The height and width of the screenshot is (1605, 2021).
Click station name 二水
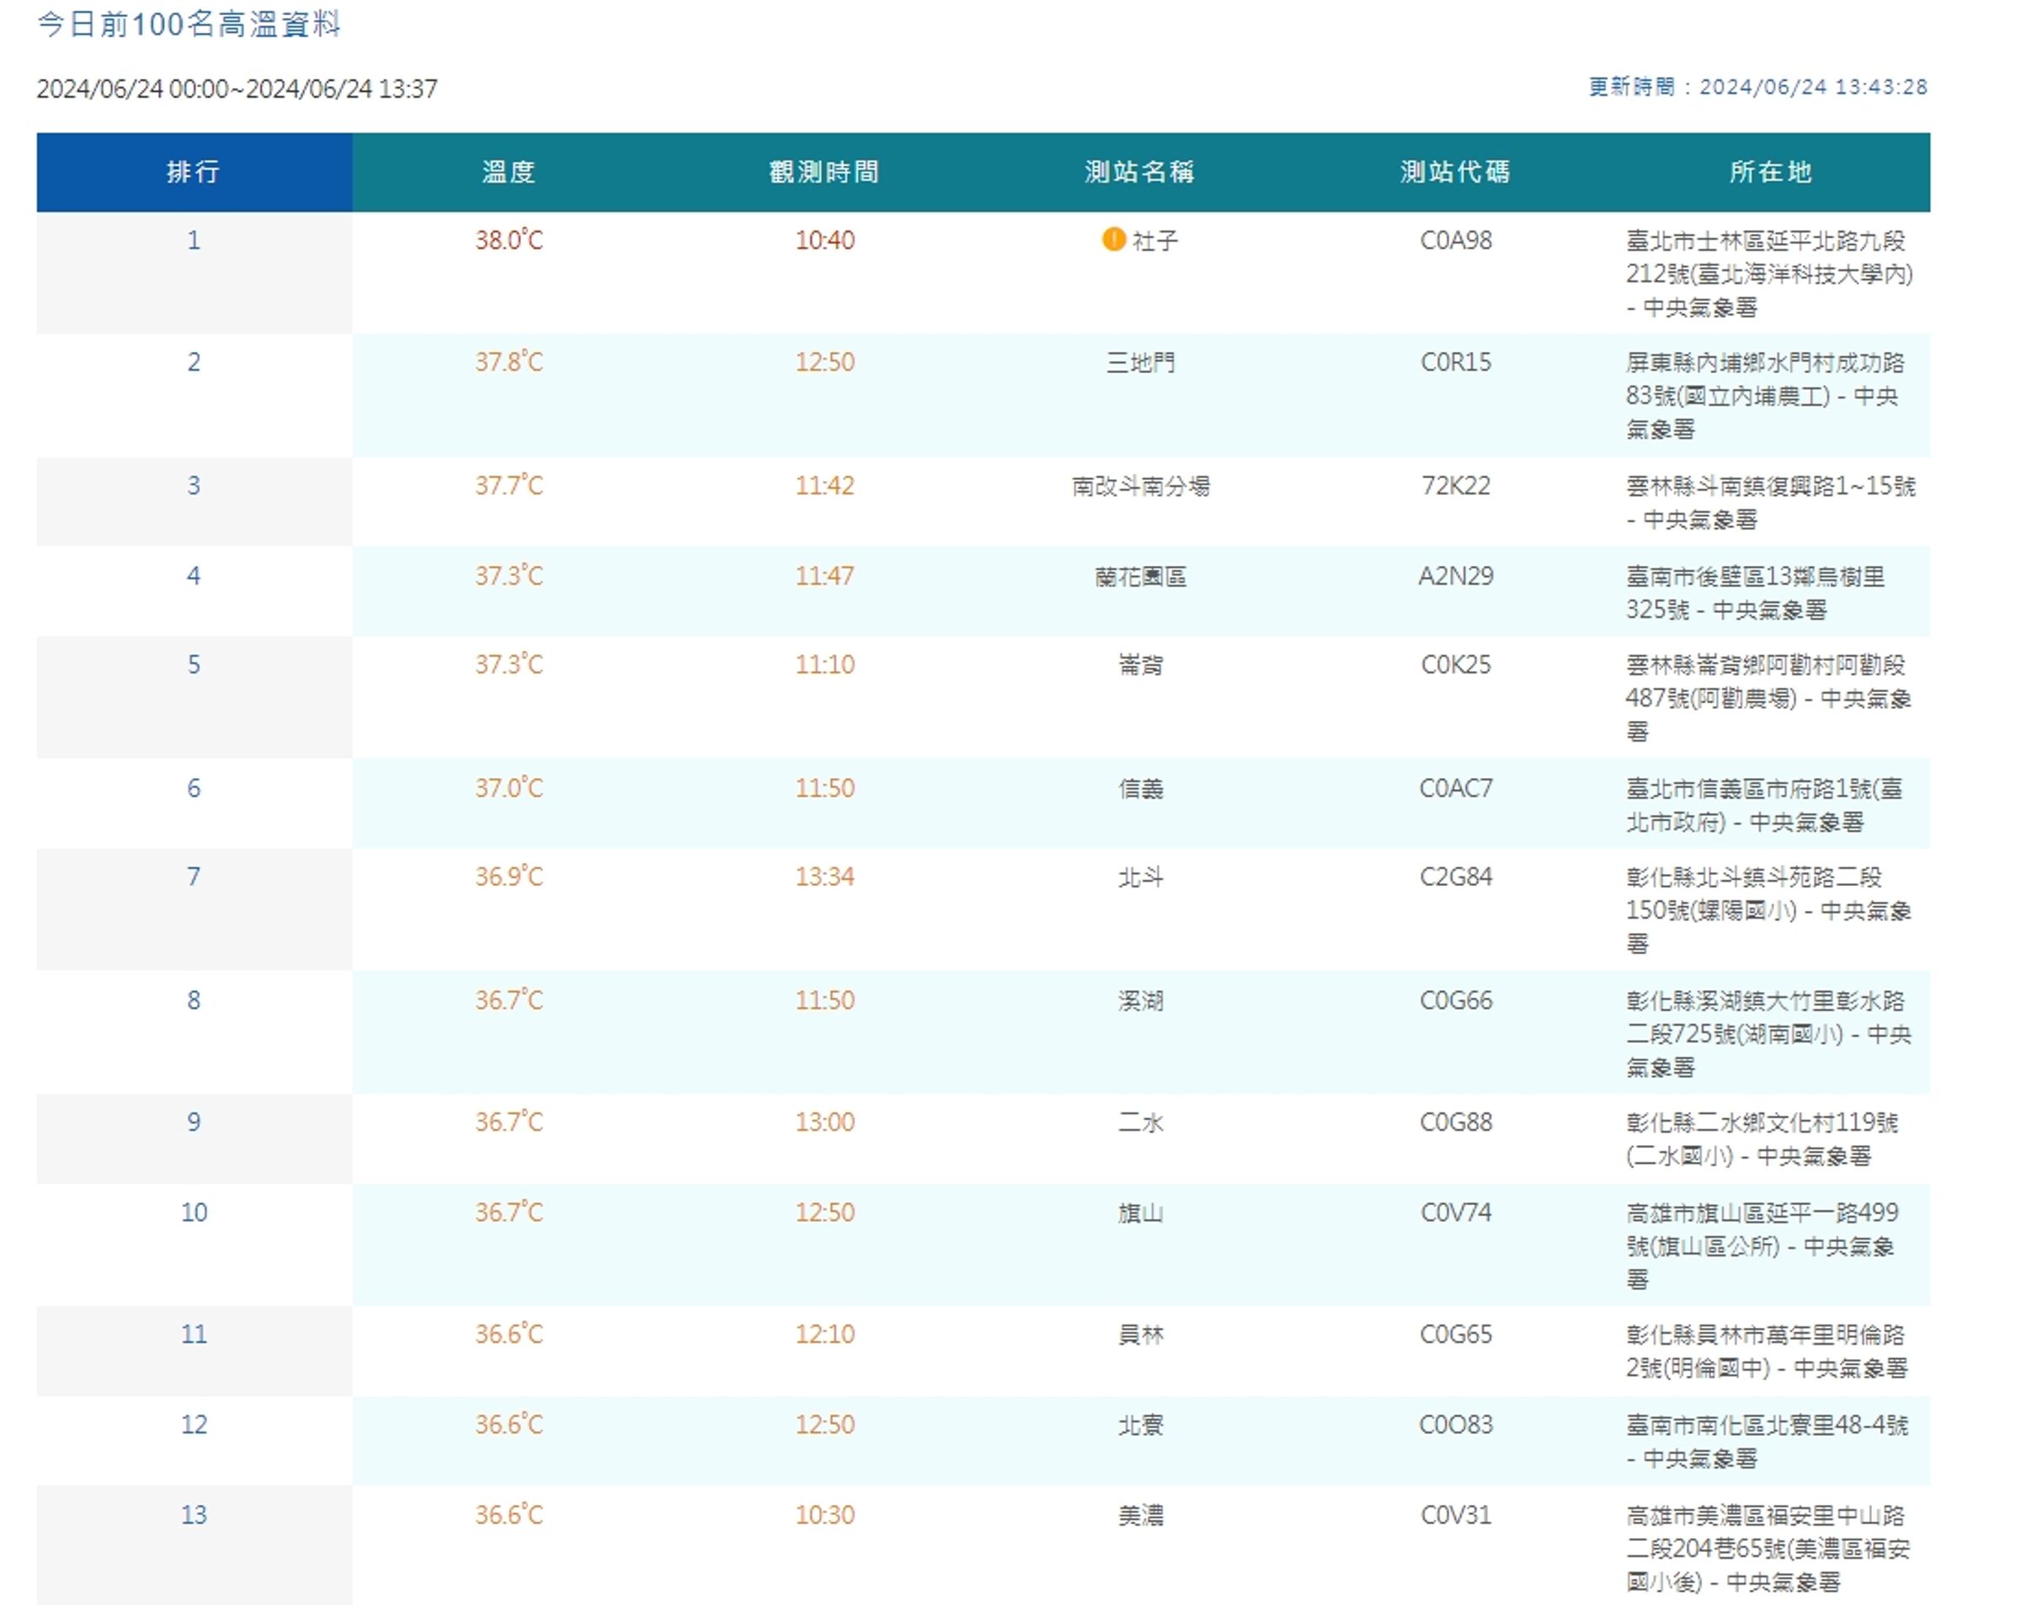coord(1140,1122)
